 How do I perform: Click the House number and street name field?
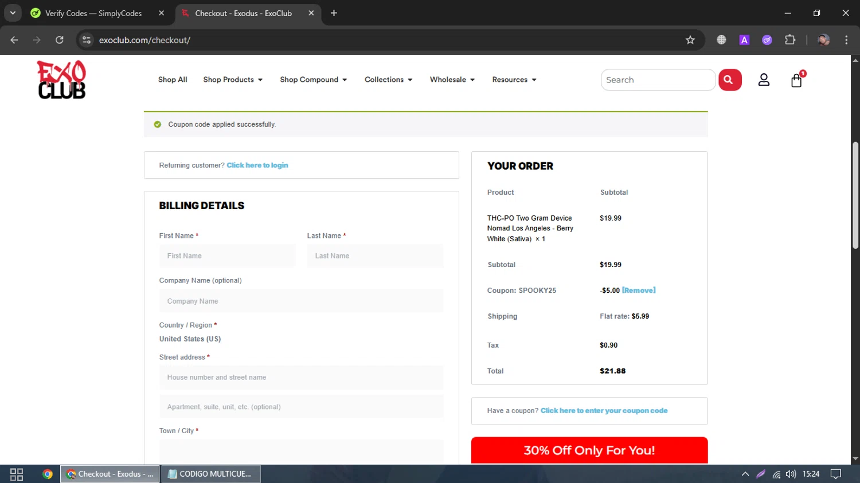tap(301, 378)
